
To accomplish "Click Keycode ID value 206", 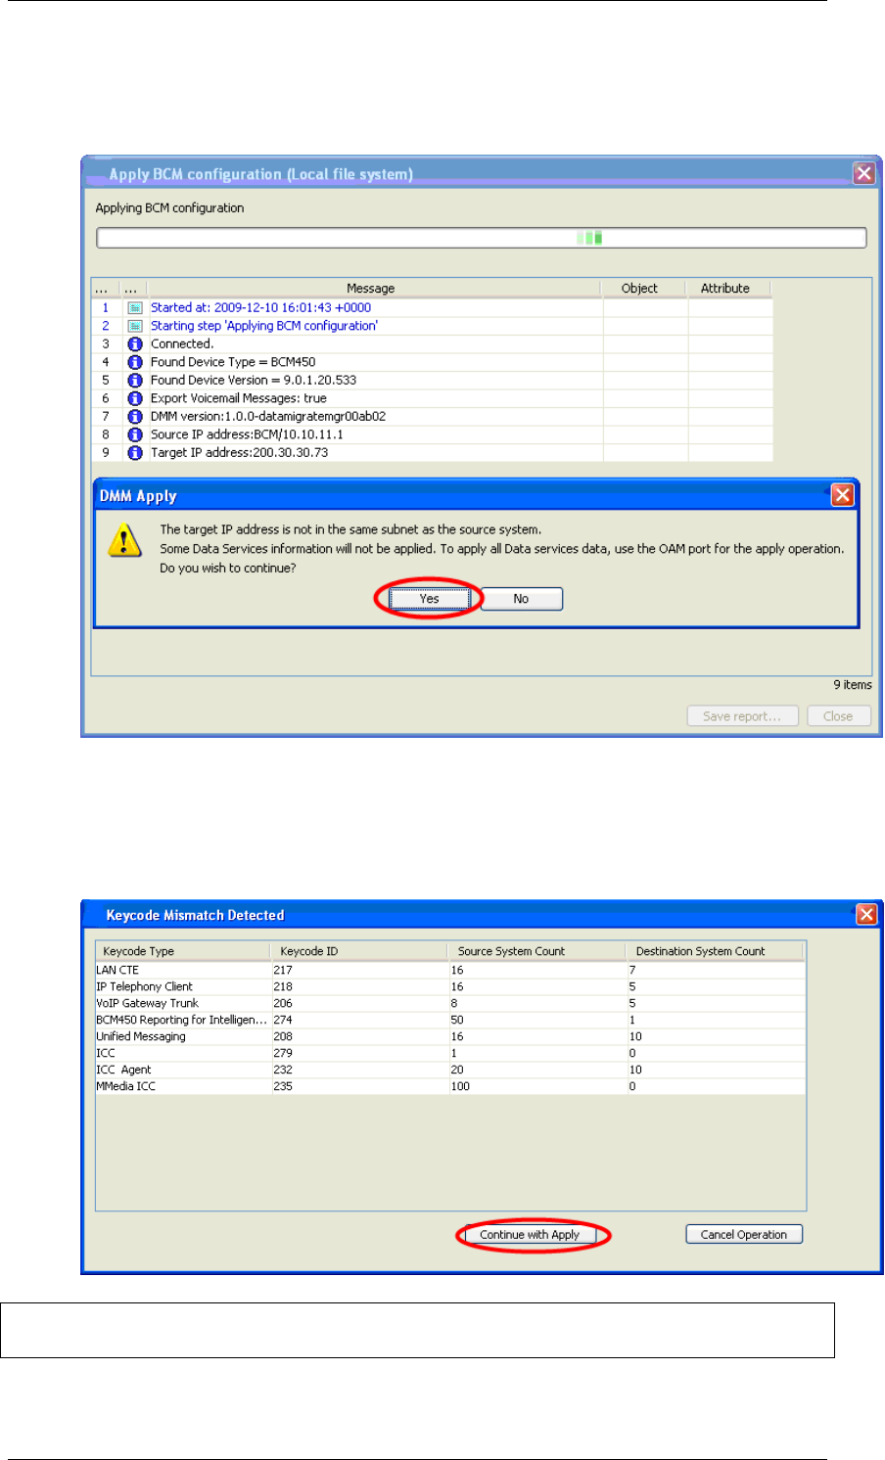I will click(x=283, y=1003).
